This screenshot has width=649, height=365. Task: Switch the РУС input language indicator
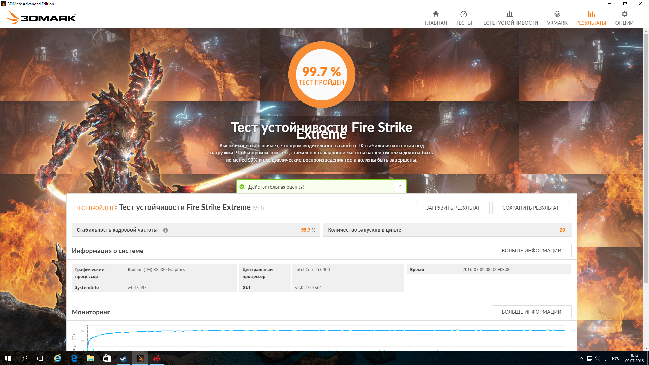(x=616, y=358)
